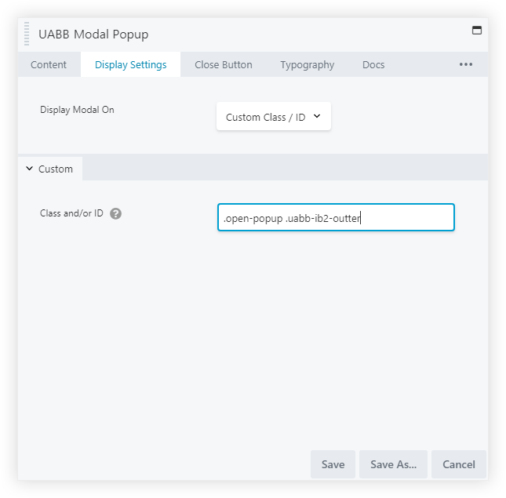506x498 pixels.
Task: Open the Close Button tab
Action: 224,64
